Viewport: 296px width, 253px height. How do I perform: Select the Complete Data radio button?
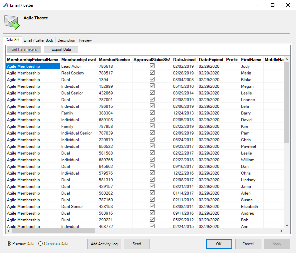pyautogui.click(x=40, y=244)
